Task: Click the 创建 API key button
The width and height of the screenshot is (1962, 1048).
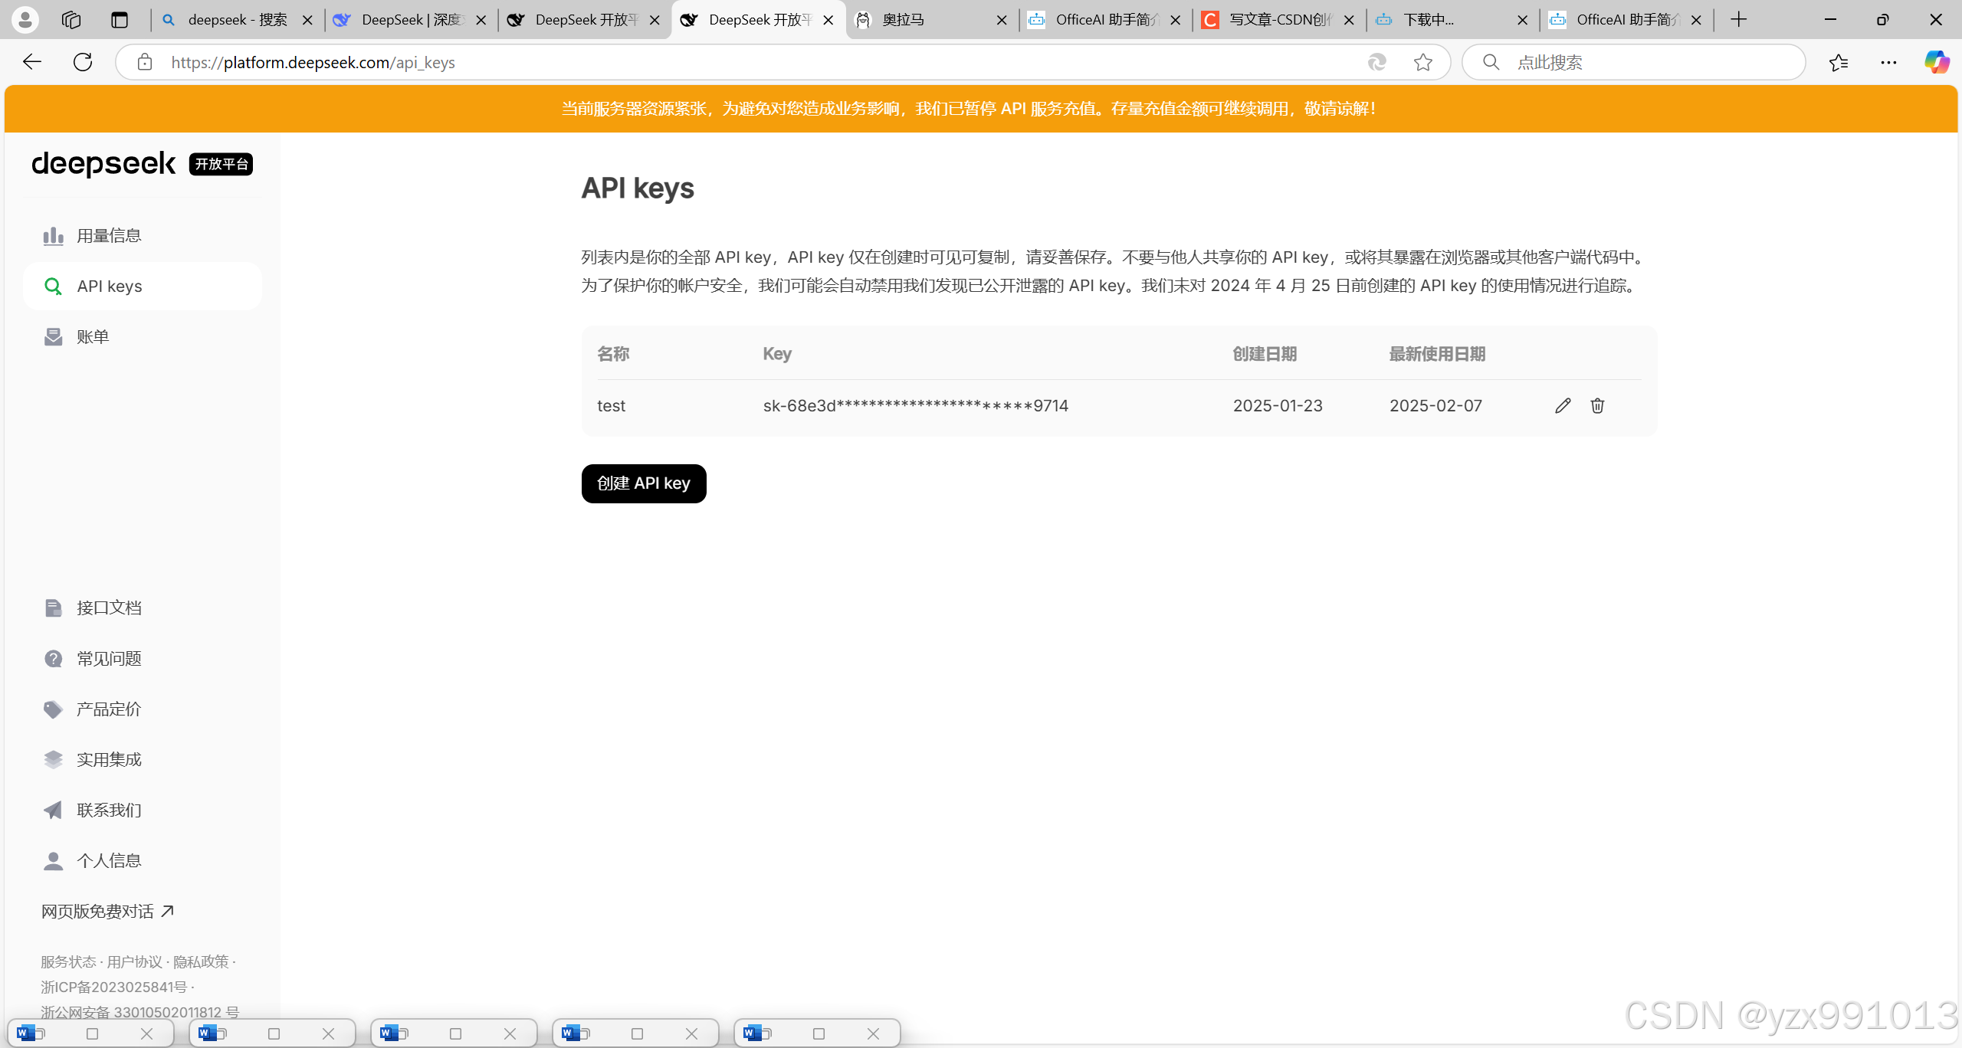Action: [x=644, y=483]
